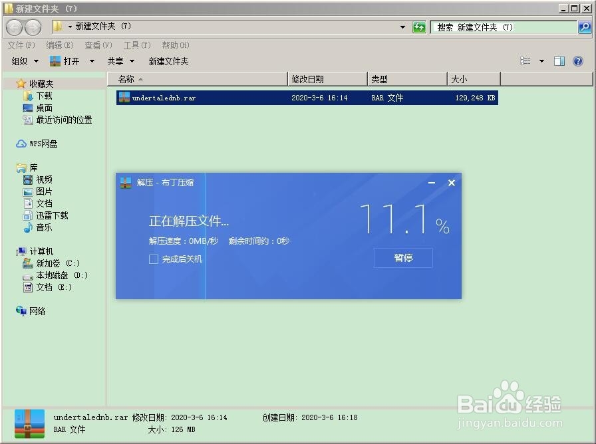This screenshot has width=596, height=444.
Task: Open the 编辑(E) menu
Action: pos(60,45)
